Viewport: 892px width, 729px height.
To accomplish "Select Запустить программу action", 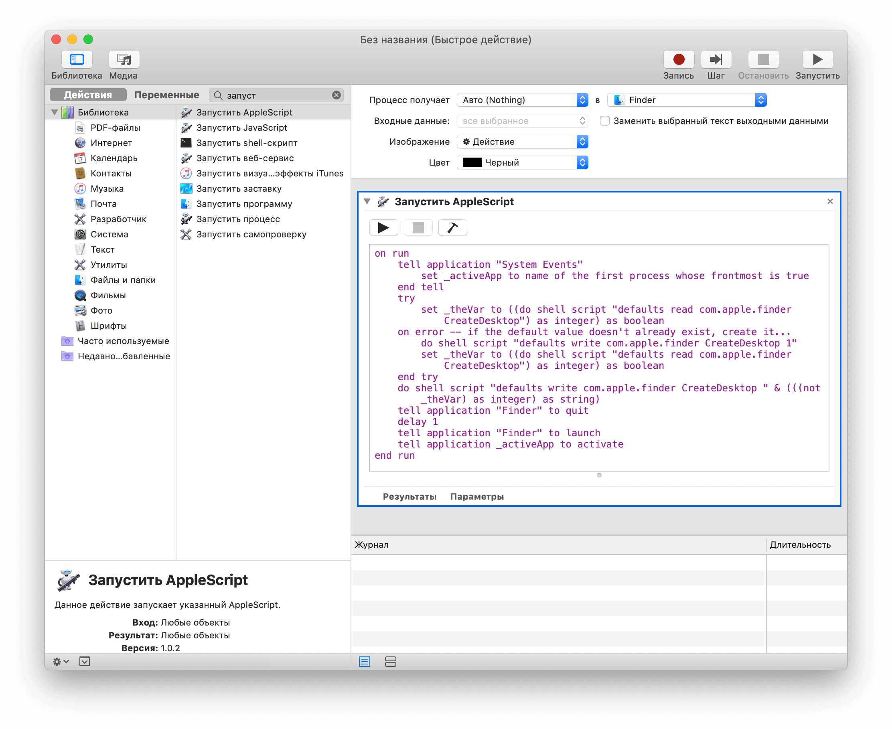I will pyautogui.click(x=264, y=204).
